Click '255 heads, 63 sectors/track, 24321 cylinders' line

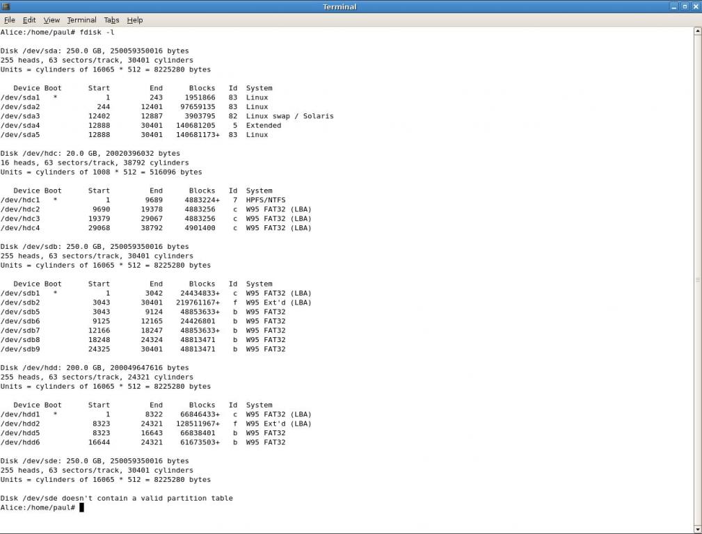pyautogui.click(x=97, y=378)
